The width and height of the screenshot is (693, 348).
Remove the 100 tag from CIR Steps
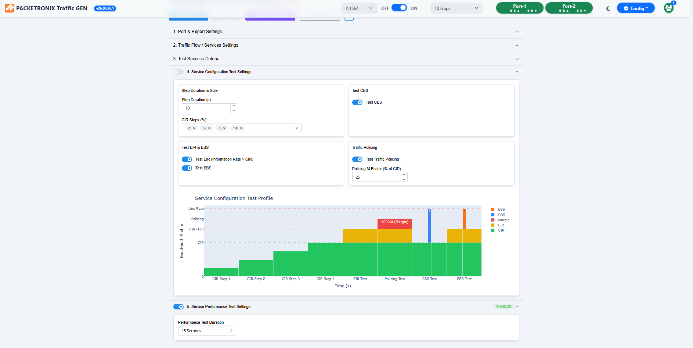pos(241,128)
